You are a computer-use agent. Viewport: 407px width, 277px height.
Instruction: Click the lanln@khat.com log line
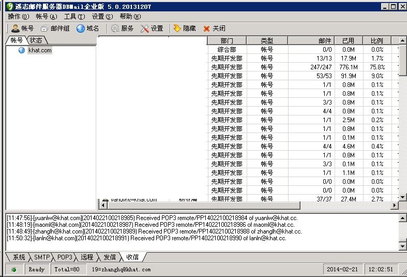click(x=147, y=238)
